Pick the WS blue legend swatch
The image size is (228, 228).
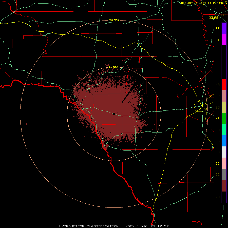(224, 141)
